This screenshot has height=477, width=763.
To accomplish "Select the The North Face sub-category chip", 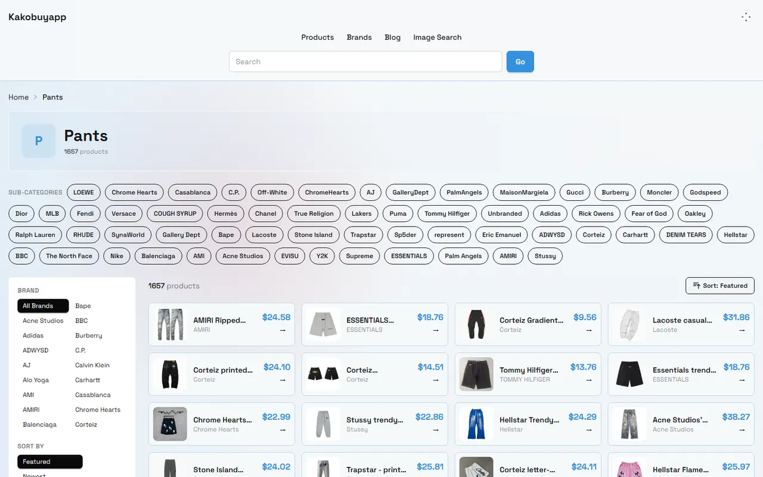I will pyautogui.click(x=69, y=256).
